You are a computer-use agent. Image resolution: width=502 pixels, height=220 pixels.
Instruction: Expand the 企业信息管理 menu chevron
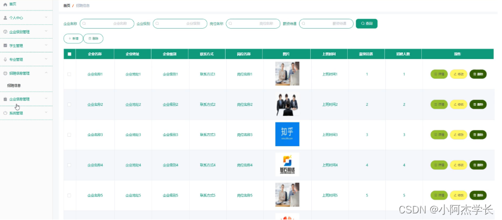[46, 98]
